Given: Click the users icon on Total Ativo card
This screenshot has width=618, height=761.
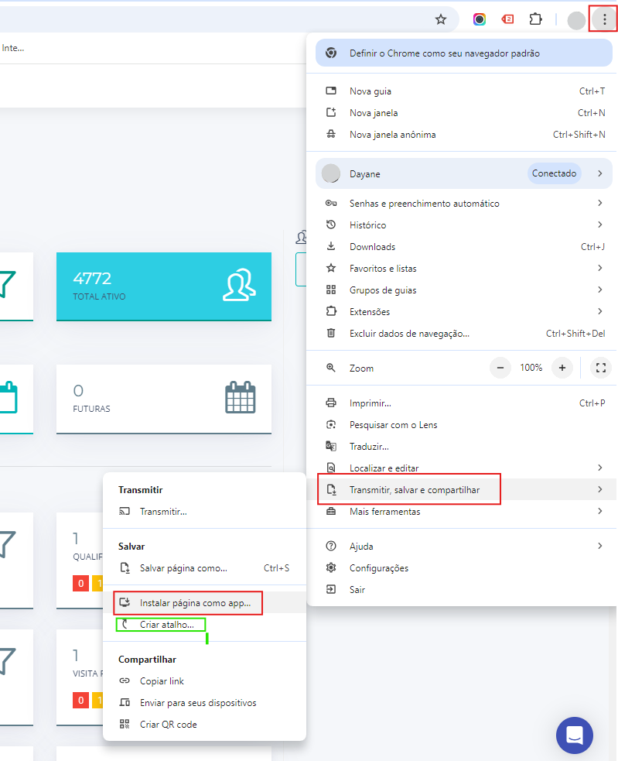Looking at the screenshot, I should pos(240,285).
